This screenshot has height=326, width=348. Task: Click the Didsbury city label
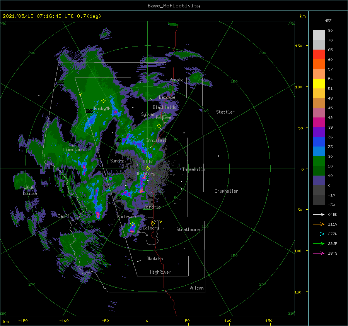[146, 174]
